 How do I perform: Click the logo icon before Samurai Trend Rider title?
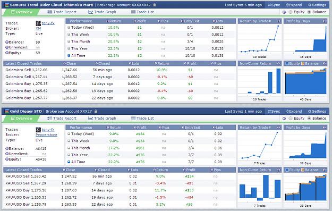[x=7, y=5]
